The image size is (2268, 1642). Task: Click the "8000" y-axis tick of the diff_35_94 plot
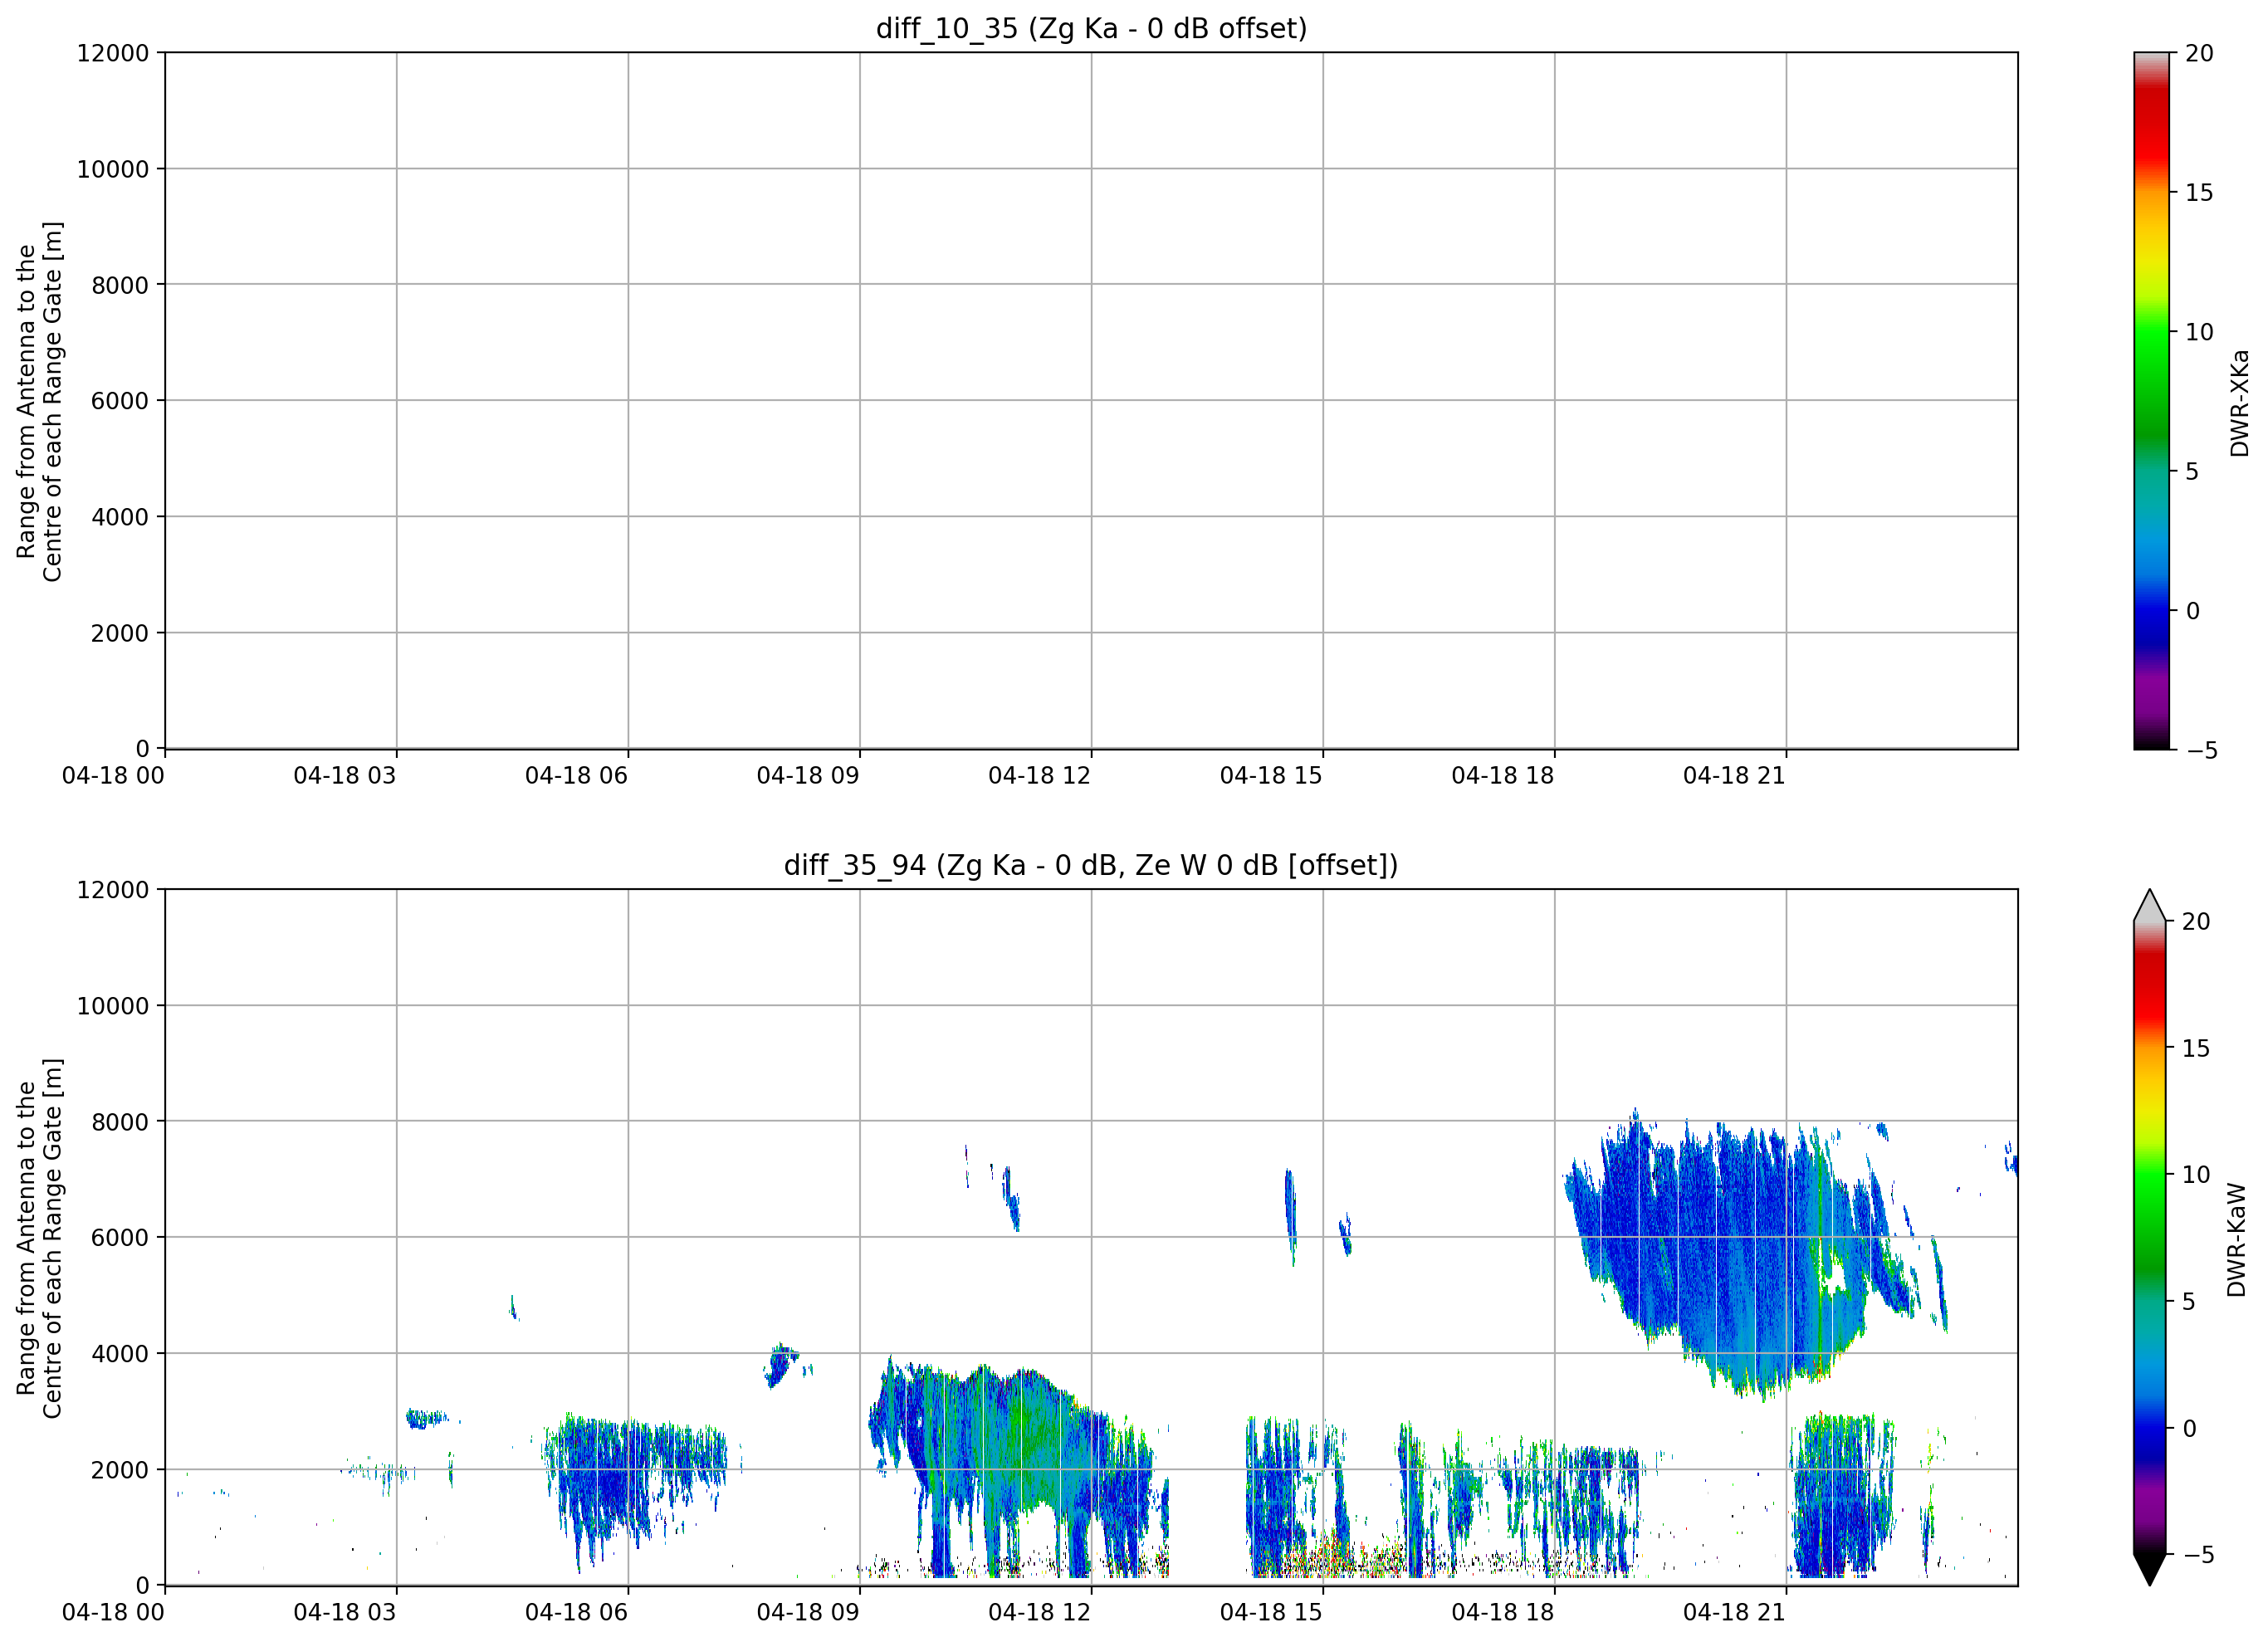tap(120, 1122)
